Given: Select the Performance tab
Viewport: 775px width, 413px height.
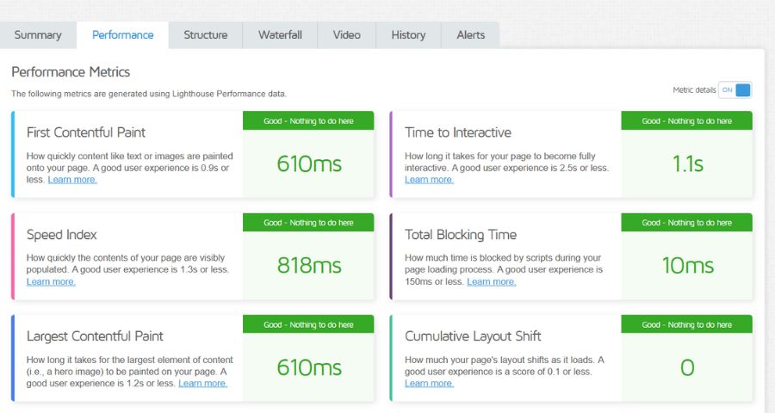Looking at the screenshot, I should [122, 35].
